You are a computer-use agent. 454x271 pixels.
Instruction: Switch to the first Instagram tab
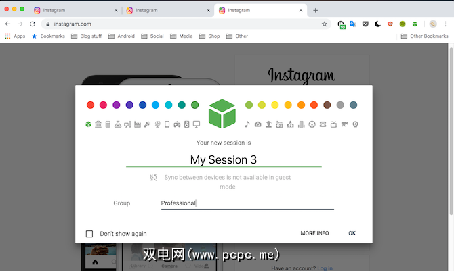75,10
